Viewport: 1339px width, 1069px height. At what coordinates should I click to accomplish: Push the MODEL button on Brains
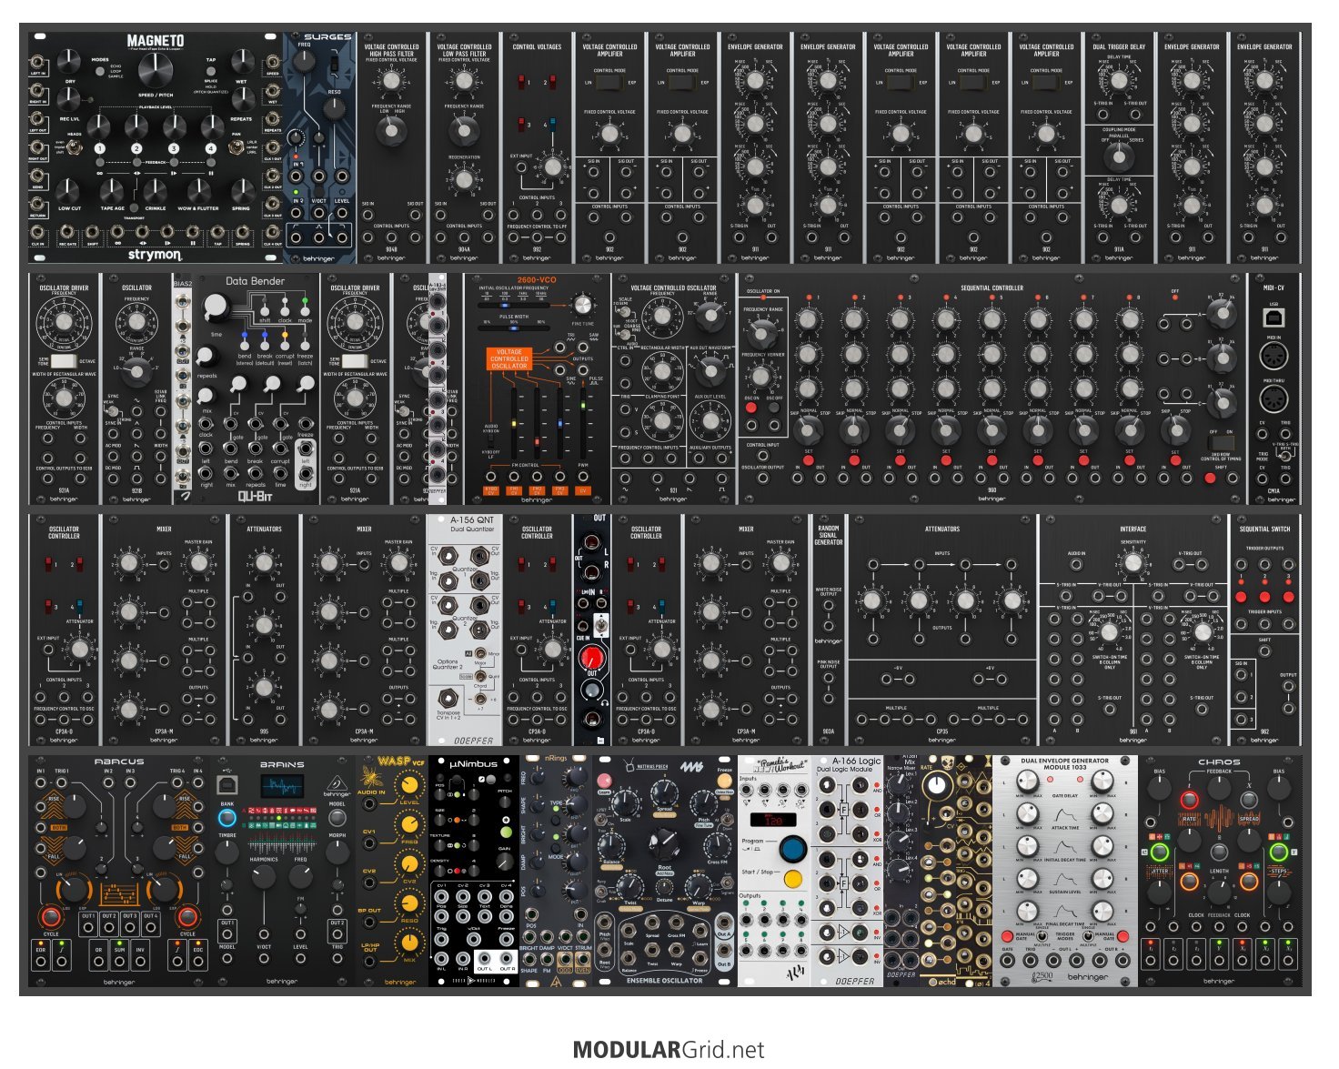point(337,817)
